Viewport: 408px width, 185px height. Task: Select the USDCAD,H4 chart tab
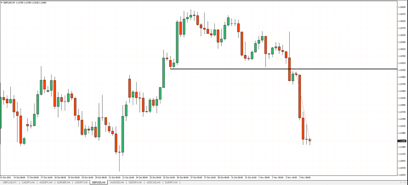point(153,182)
